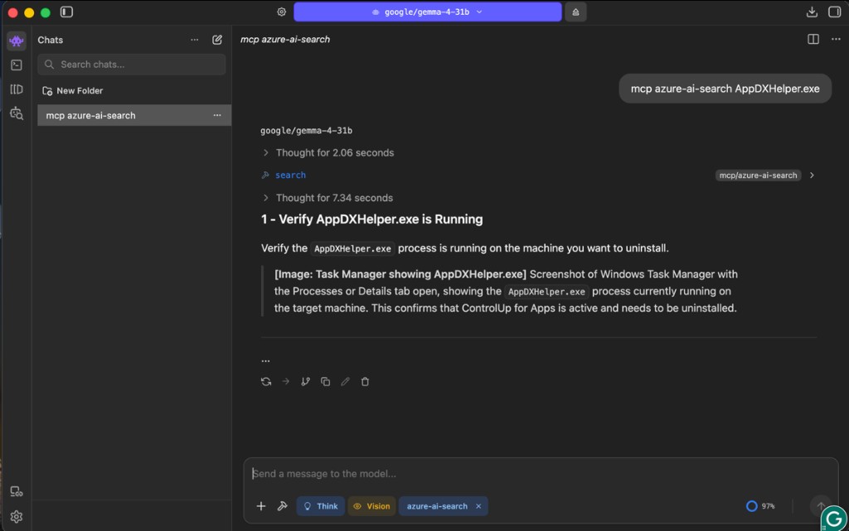The width and height of the screenshot is (849, 531).
Task: Click the Search chats field
Action: pyautogui.click(x=132, y=65)
